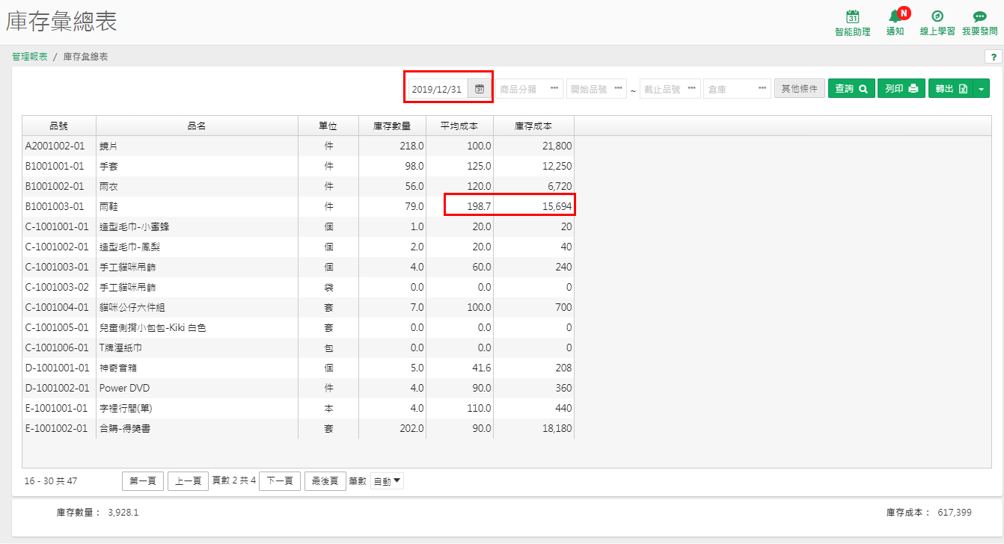This screenshot has height=544, width=1004.
Task: Sort by the 品號 column header
Action: (x=59, y=126)
